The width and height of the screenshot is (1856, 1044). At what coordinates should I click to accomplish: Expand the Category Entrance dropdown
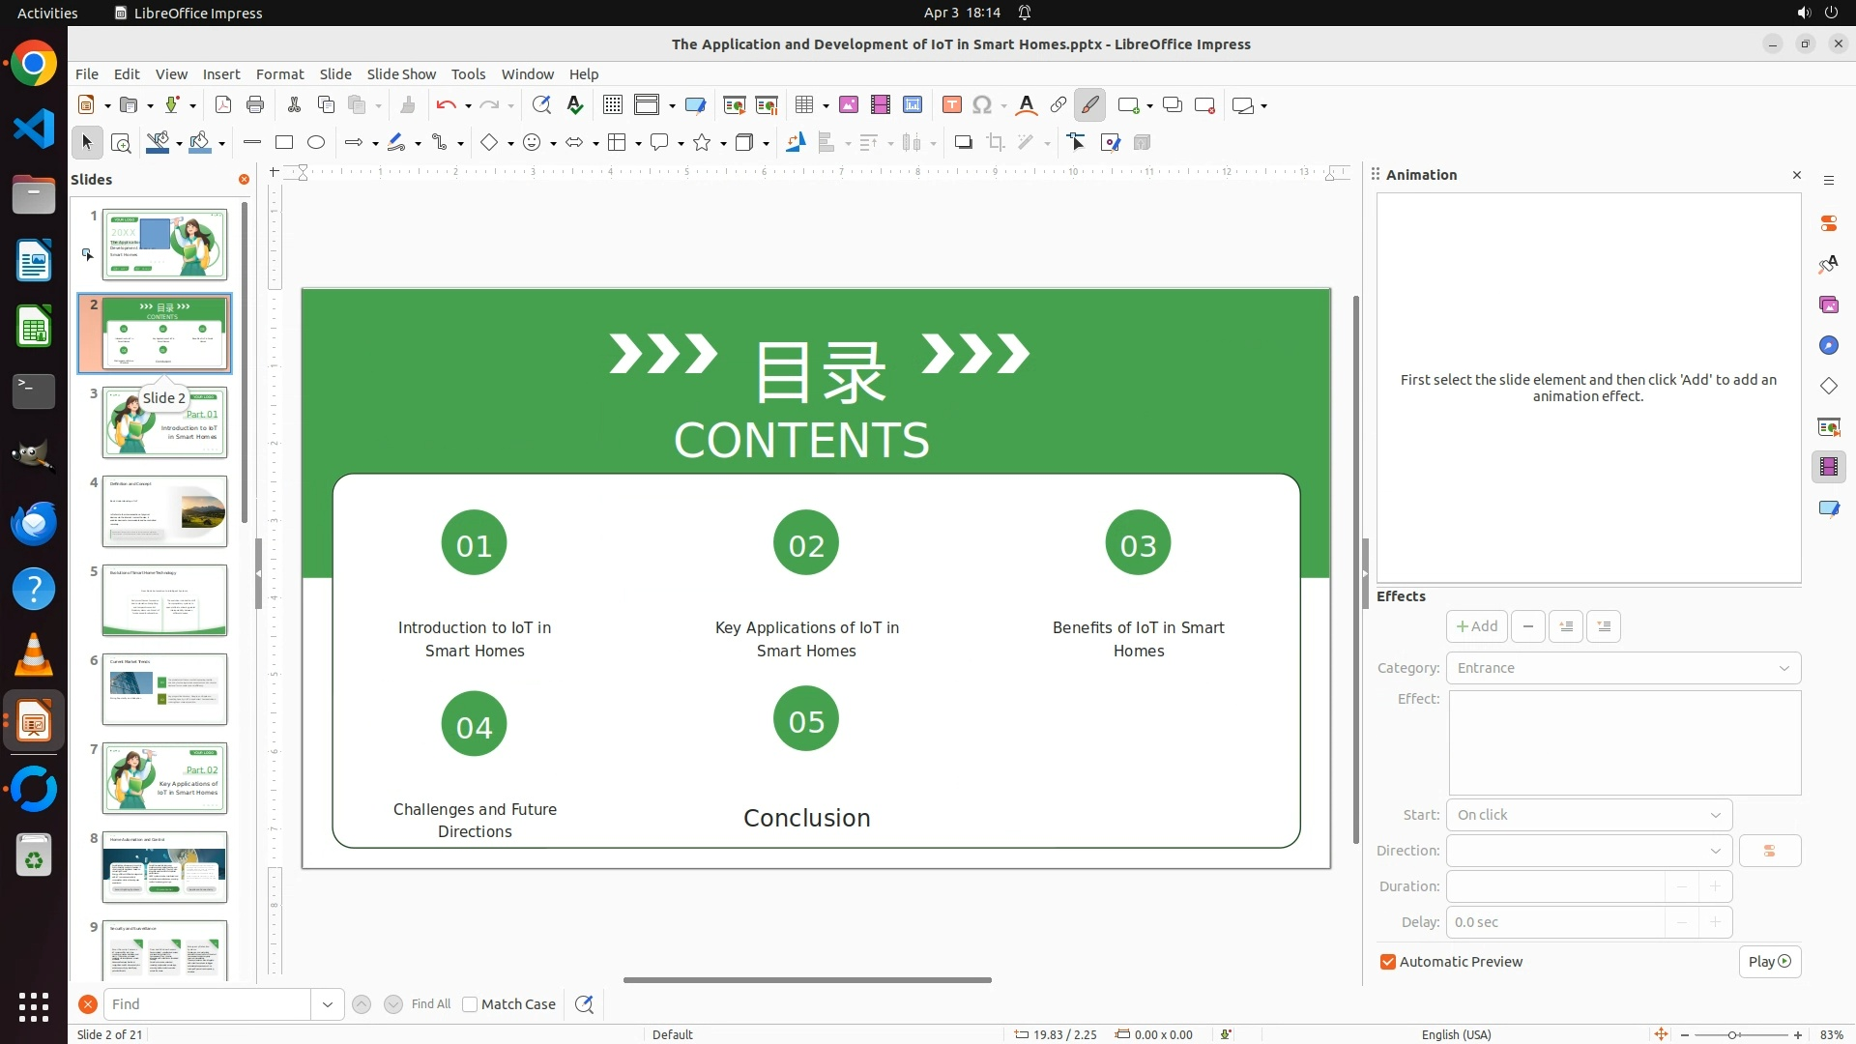pos(1623,668)
